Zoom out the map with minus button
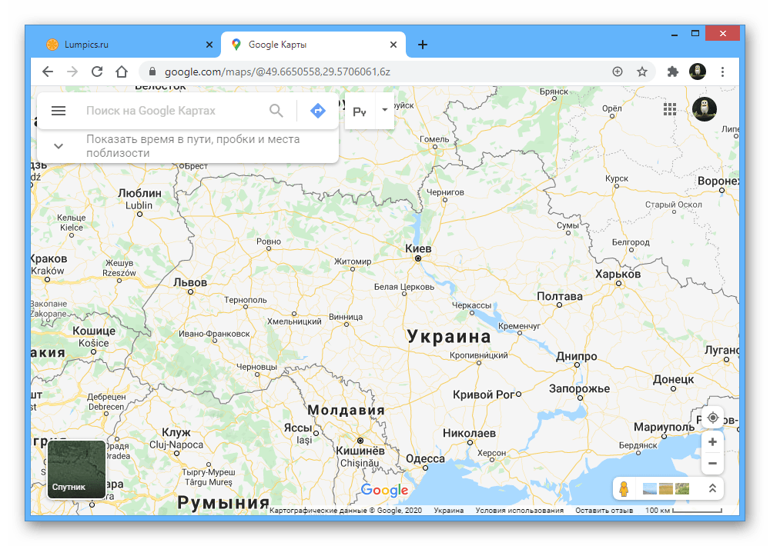 click(x=712, y=463)
